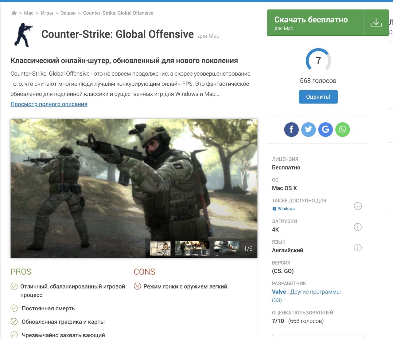
Task: Click the CONS heading
Action: (x=144, y=272)
